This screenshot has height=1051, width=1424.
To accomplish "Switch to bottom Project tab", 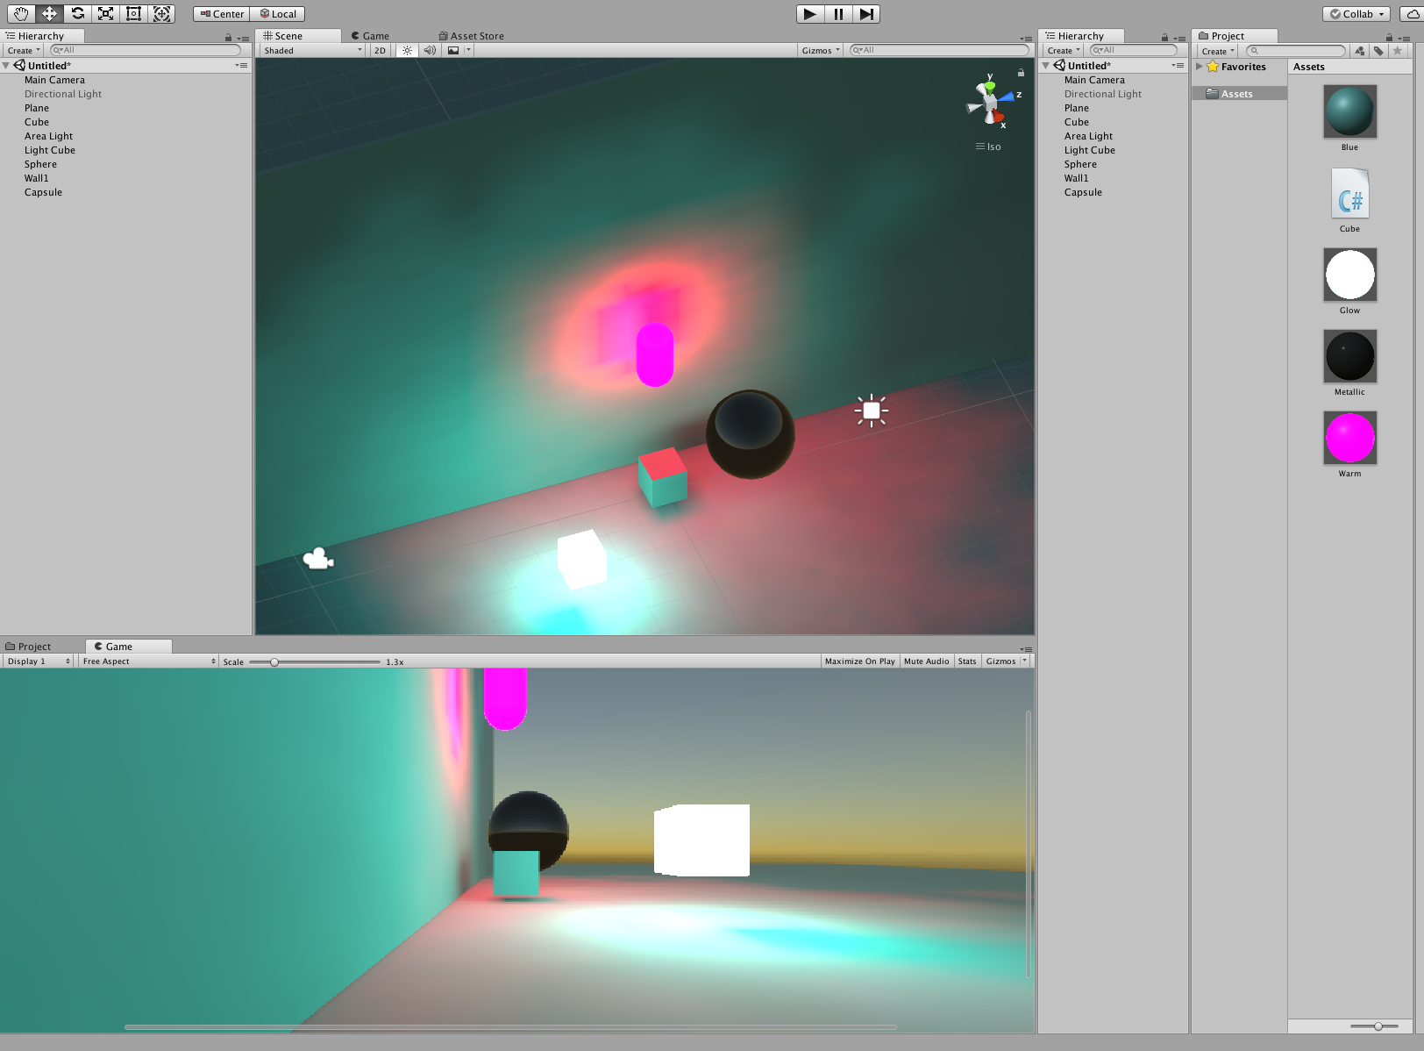I will (x=28, y=647).
